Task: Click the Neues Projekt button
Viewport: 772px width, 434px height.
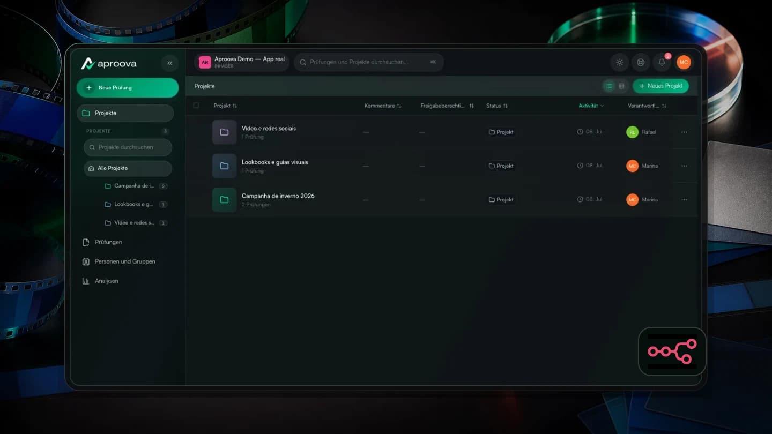Action: click(x=660, y=86)
